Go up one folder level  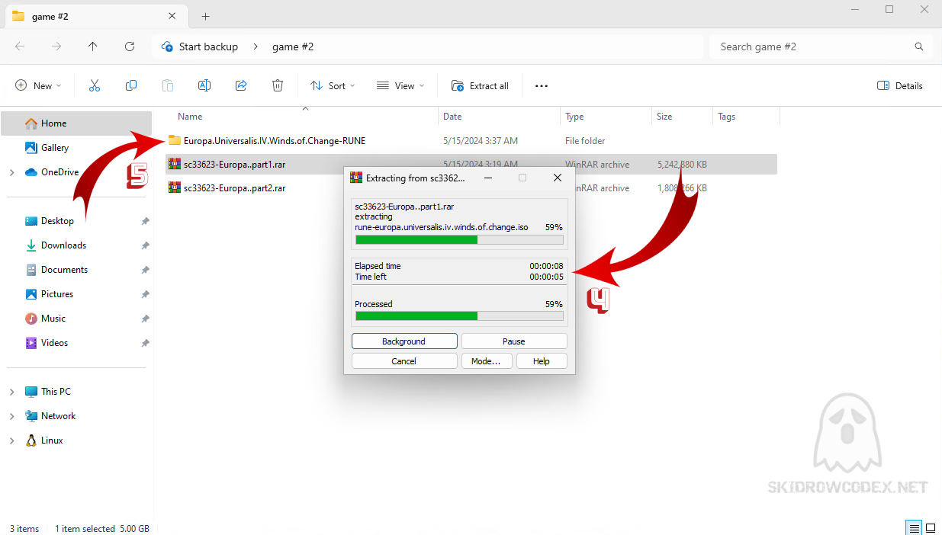coord(93,46)
